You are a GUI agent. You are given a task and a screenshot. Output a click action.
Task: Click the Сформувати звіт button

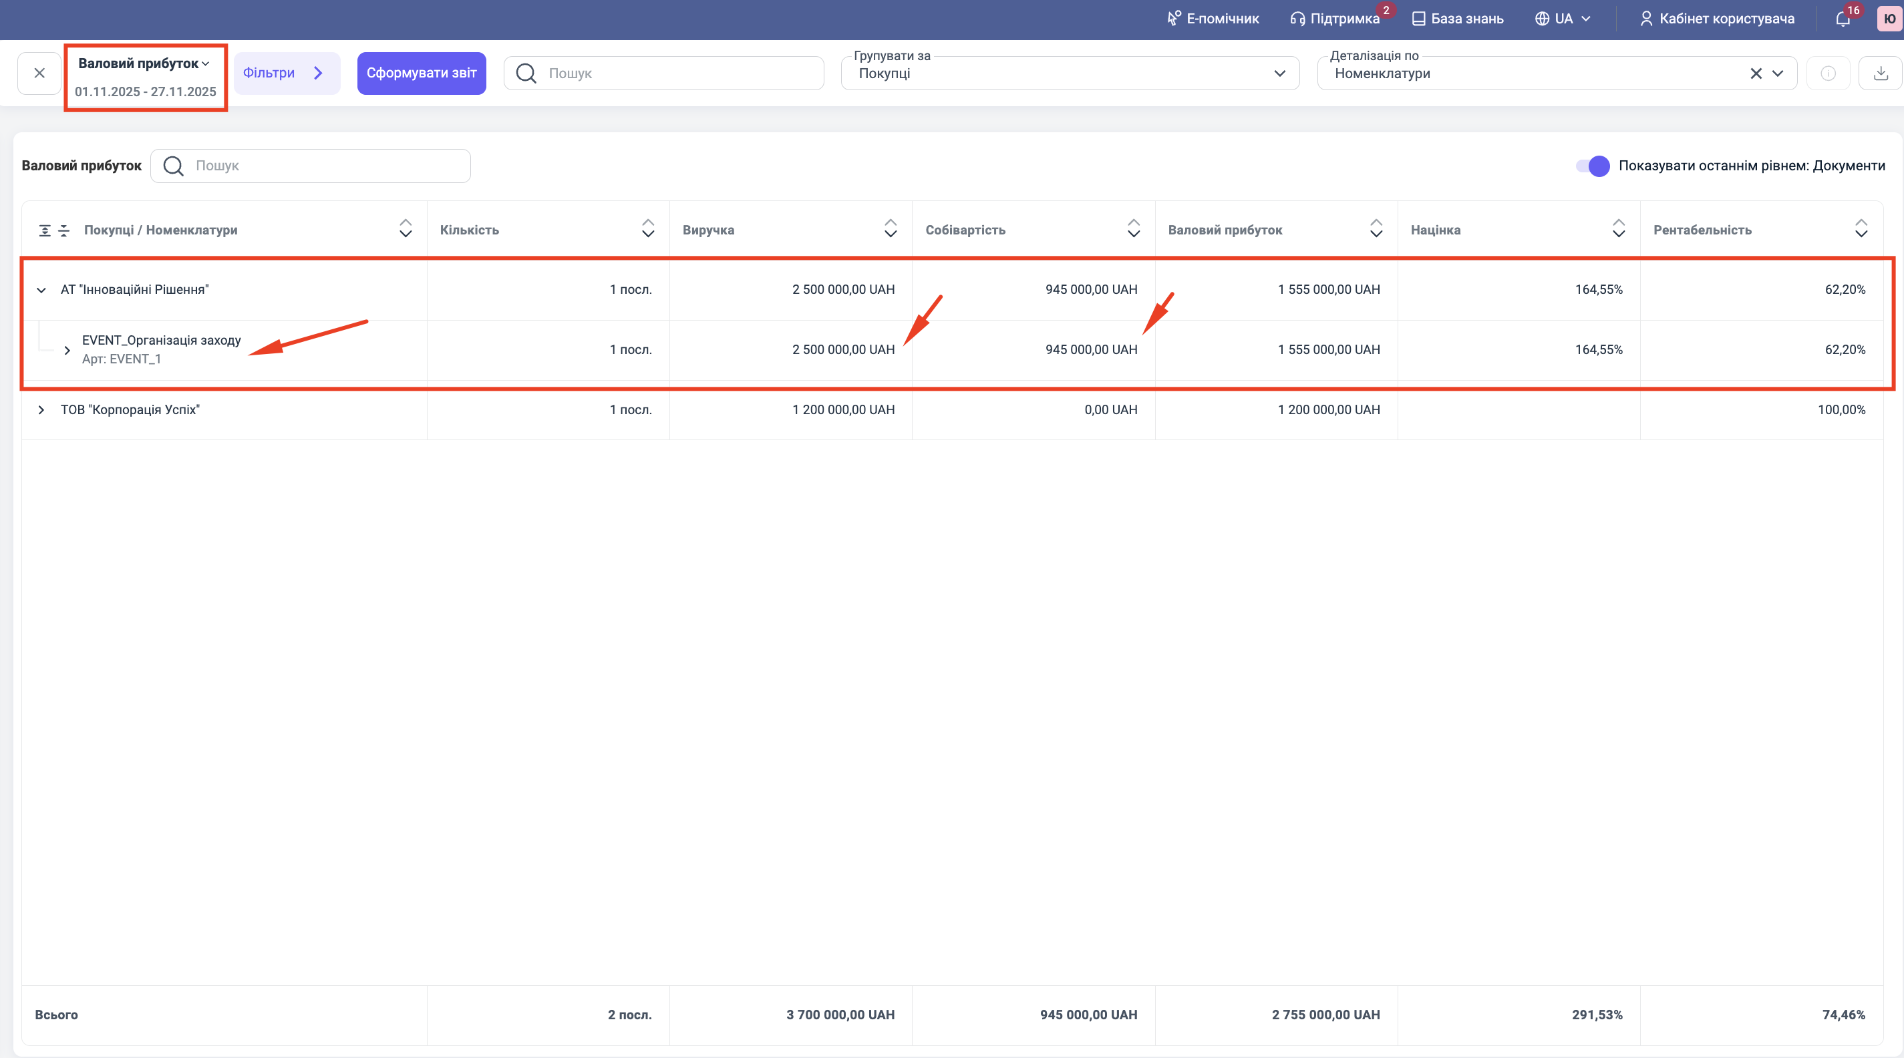click(x=422, y=73)
